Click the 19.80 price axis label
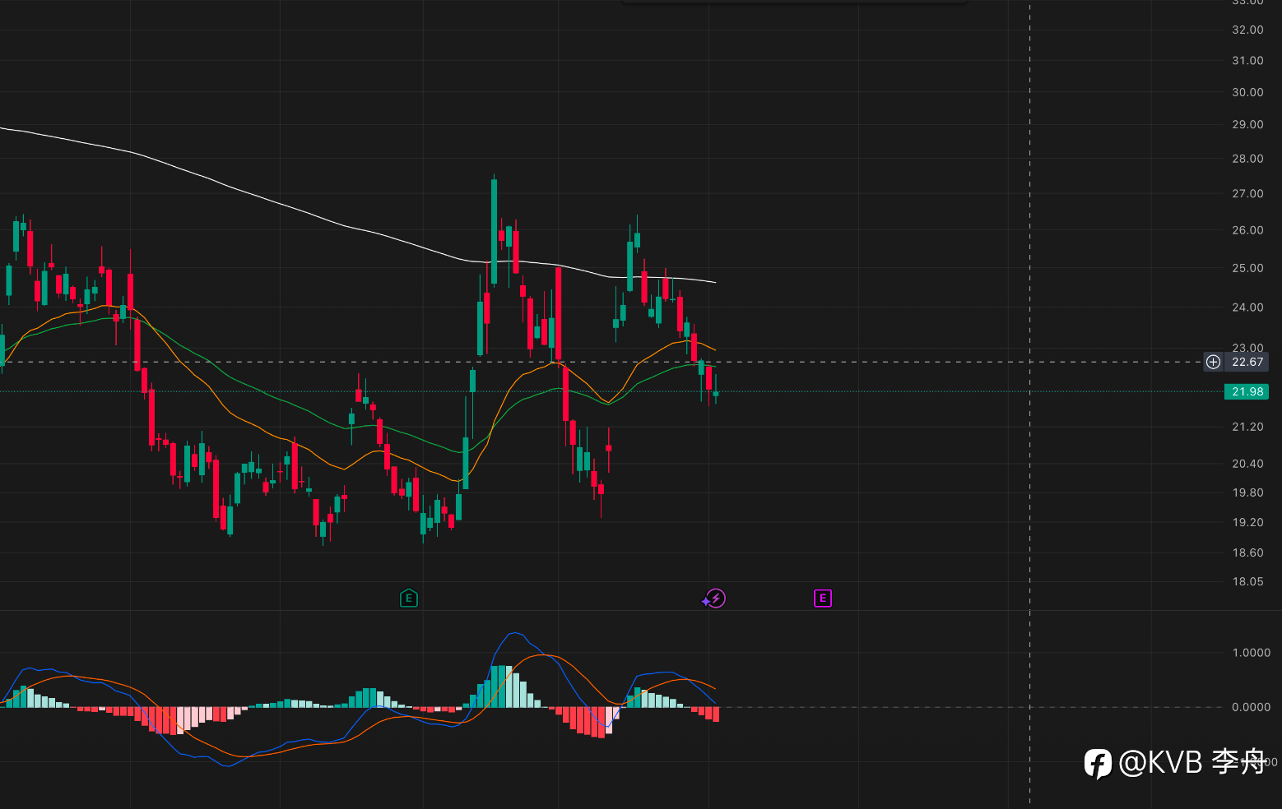 (1247, 492)
